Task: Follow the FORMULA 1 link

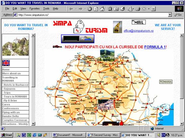Action: coord(155,47)
